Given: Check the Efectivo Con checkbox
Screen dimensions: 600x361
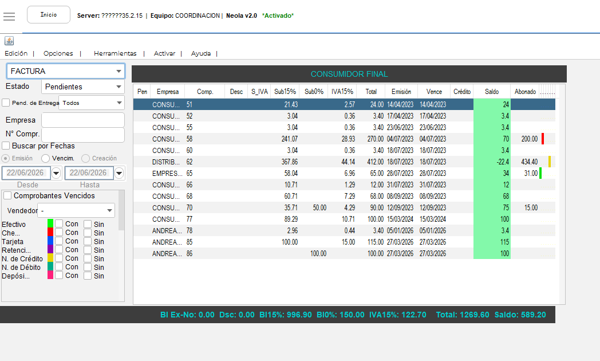Looking at the screenshot, I should tap(59, 223).
